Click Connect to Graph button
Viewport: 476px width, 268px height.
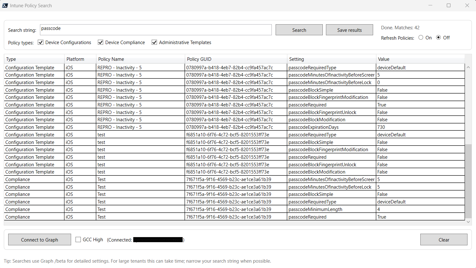[39, 240]
